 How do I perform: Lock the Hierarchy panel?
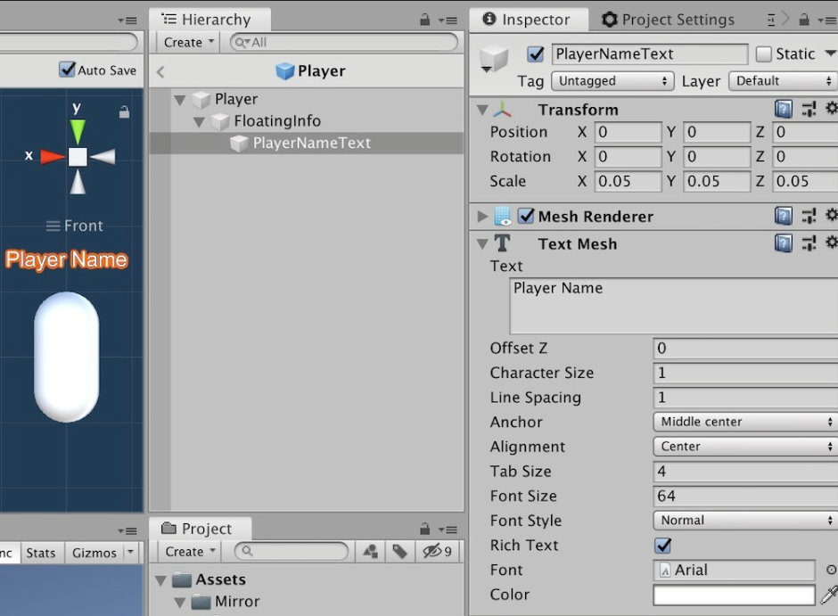[x=425, y=20]
